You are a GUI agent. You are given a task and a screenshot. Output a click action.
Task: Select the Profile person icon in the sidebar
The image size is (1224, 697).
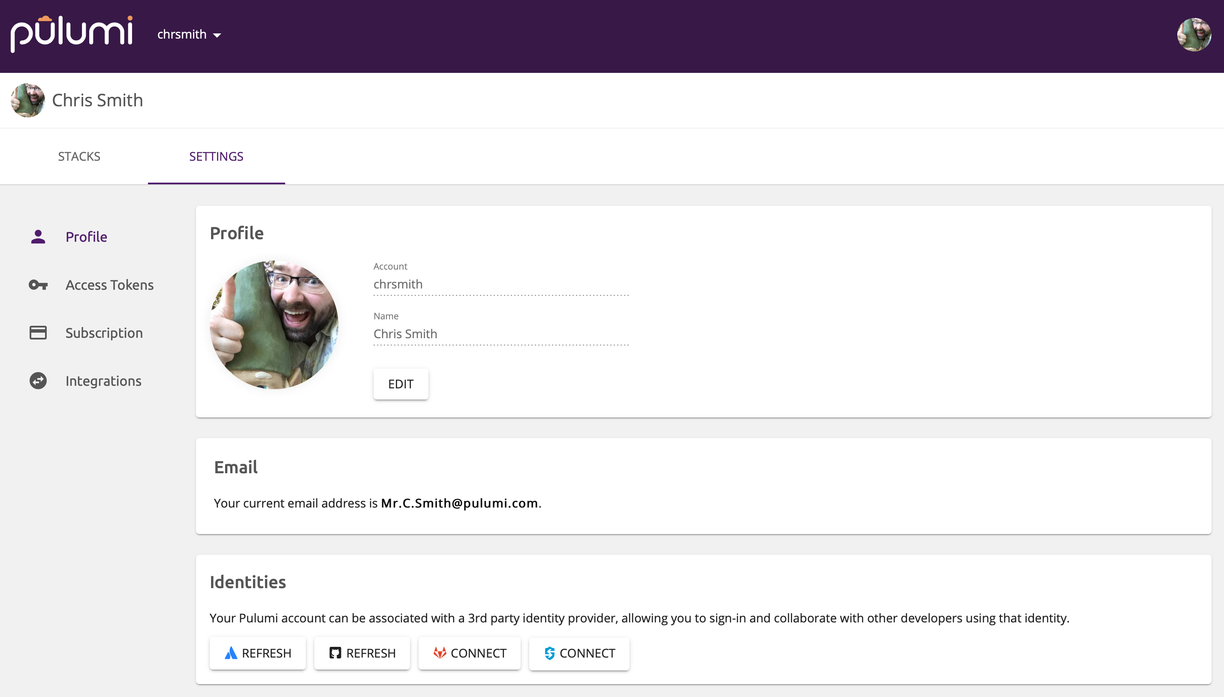38,237
